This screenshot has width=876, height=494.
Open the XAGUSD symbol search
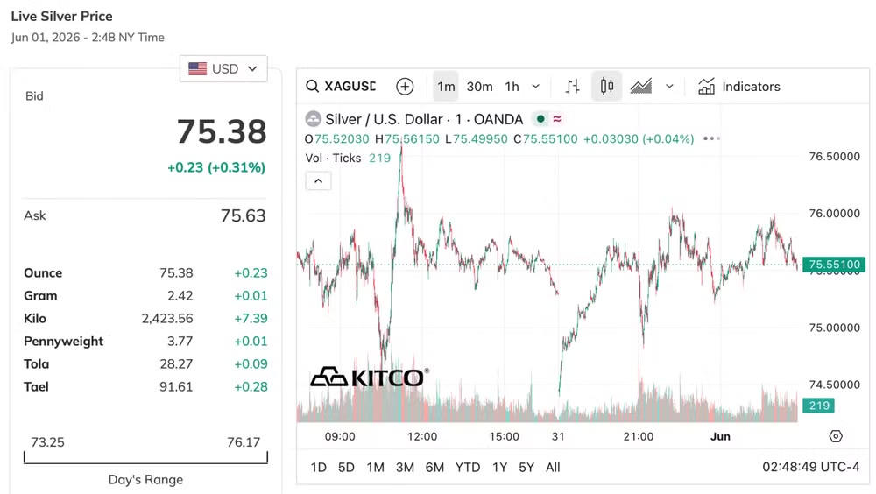coord(341,86)
